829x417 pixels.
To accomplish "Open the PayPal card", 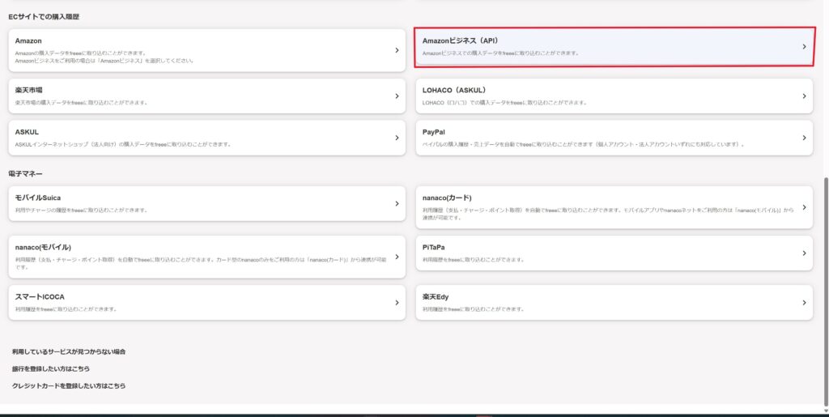I will coord(614,138).
